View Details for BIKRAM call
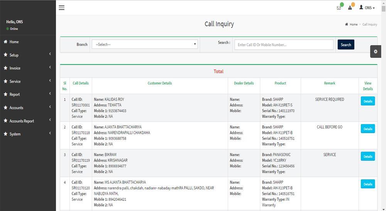This screenshot has width=386, height=211. click(x=368, y=156)
